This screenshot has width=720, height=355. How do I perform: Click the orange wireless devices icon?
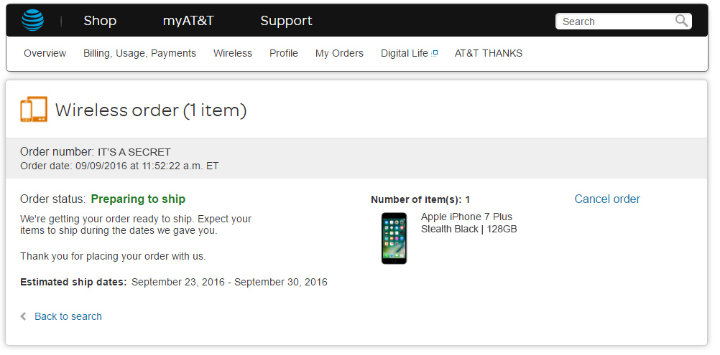34,110
